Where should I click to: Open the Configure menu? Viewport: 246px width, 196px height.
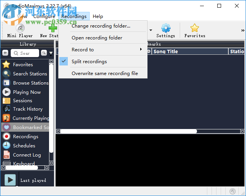[x=44, y=16]
